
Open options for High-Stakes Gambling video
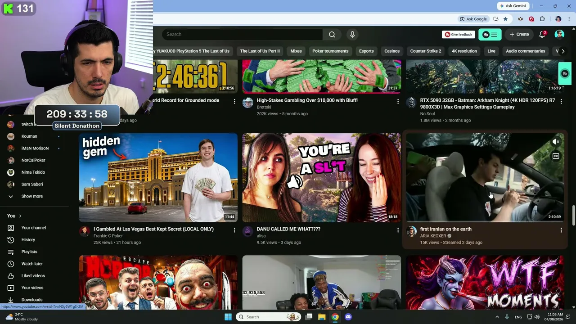tap(398, 102)
